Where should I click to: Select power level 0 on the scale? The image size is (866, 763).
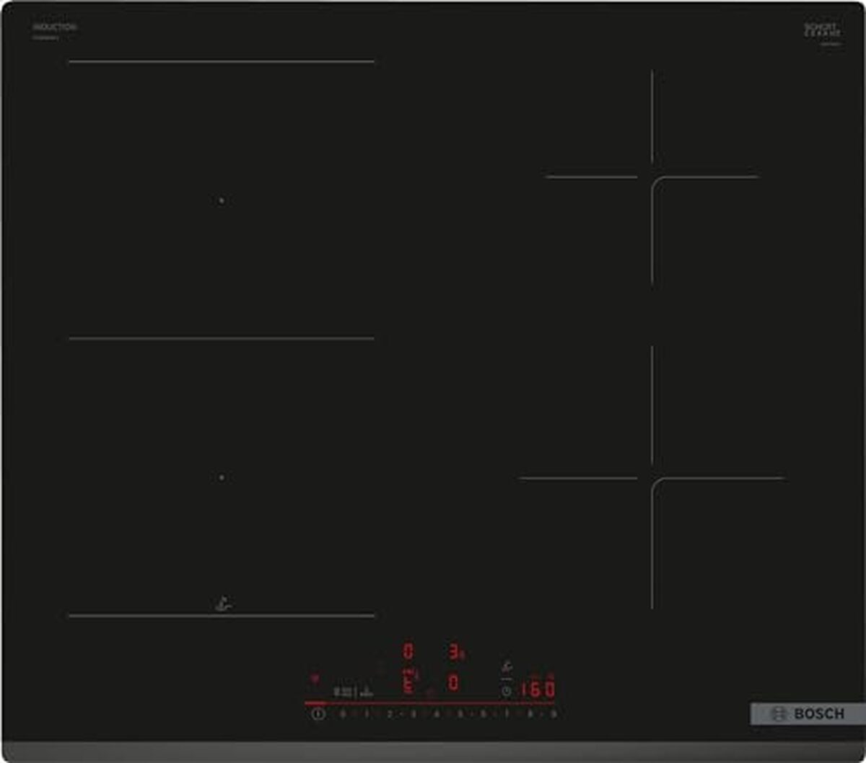tap(342, 714)
